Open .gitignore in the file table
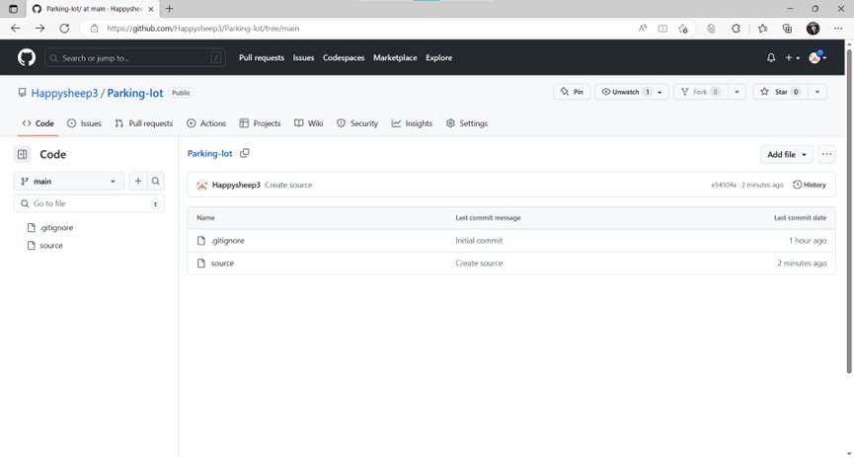 coord(228,241)
